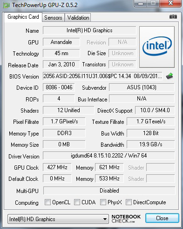Click the Multi-GPU value Disabled
183x229 pixels.
point(109,191)
